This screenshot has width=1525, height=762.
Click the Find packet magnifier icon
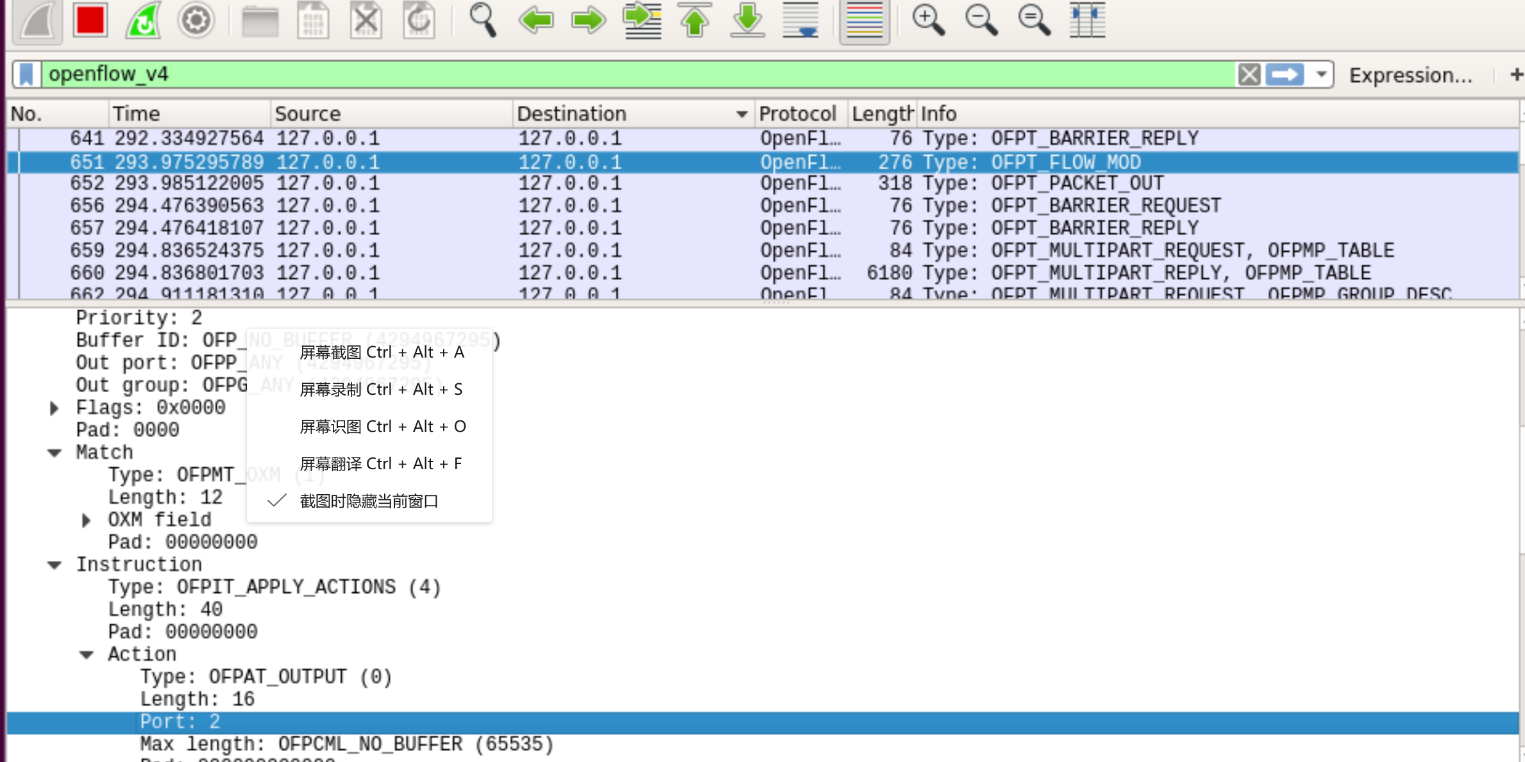pos(482,21)
